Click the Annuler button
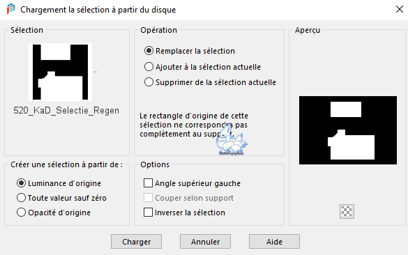 pyautogui.click(x=205, y=242)
